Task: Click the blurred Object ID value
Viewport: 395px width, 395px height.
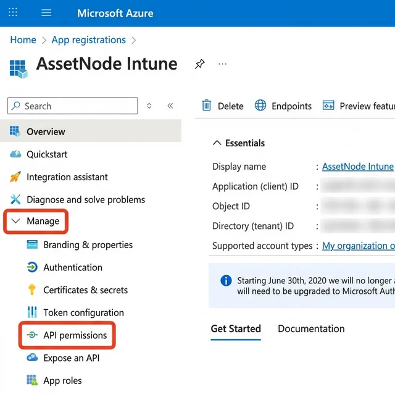Action: click(x=358, y=206)
